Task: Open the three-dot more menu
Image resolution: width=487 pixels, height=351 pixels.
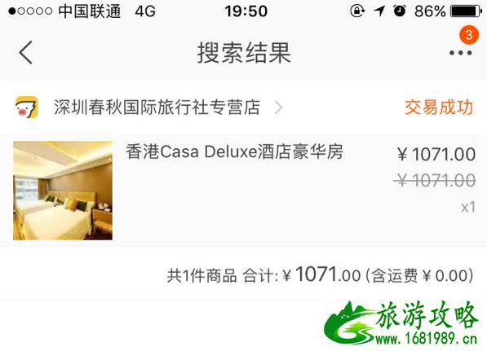Action: click(x=461, y=53)
